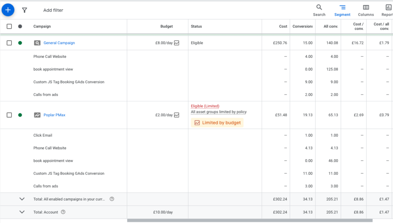Sort by the Status column header
Screen dimensions: 393x223
click(196, 26)
